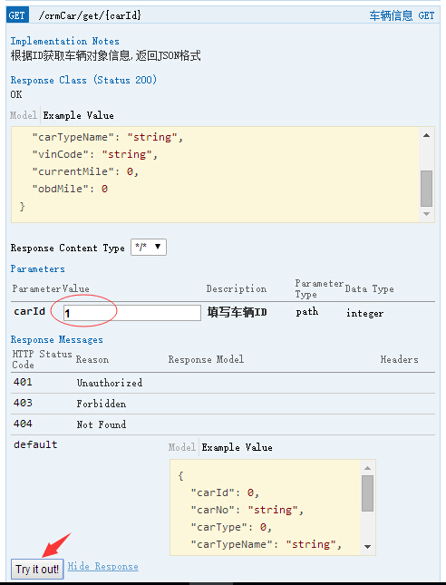The width and height of the screenshot is (446, 585).
Task: Click the Try it out! button
Action: (37, 569)
